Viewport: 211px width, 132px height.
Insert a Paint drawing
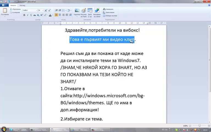84,11
